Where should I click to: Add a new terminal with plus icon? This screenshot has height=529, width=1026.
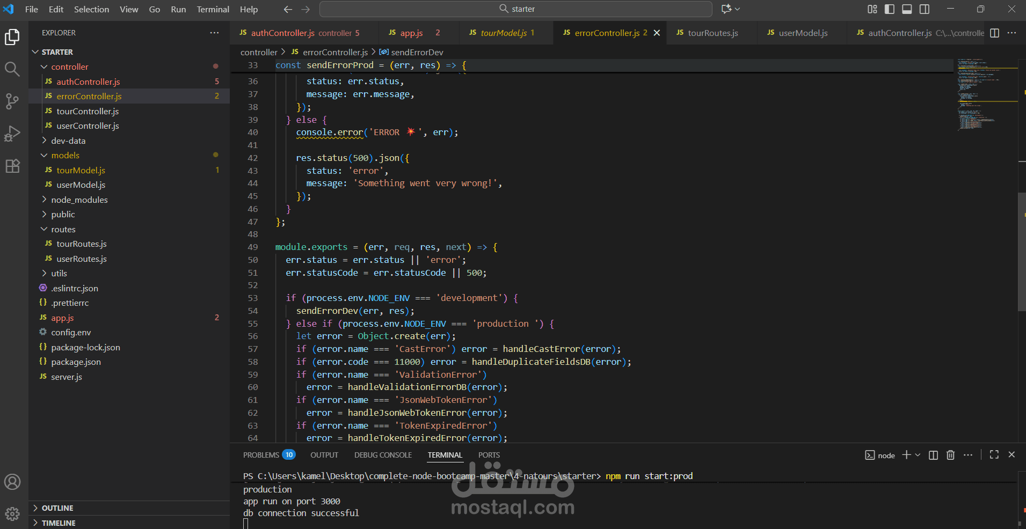pyautogui.click(x=906, y=455)
